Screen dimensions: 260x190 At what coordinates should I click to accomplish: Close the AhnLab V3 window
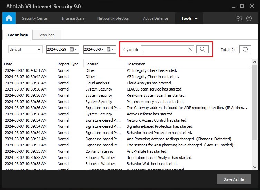[252, 6]
